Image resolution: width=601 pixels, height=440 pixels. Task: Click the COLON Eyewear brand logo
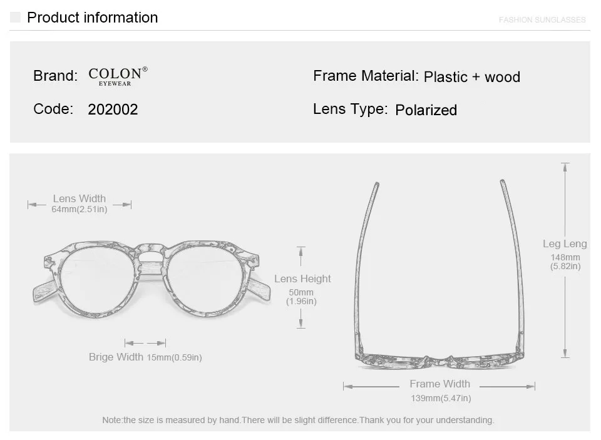[x=118, y=76]
